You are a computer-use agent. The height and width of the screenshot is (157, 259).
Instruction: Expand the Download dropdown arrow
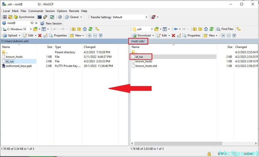coord(153,35)
